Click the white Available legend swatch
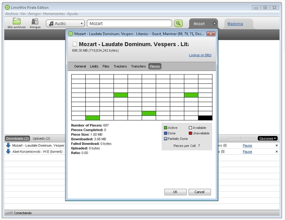The width and height of the screenshot is (285, 220). [x=190, y=128]
